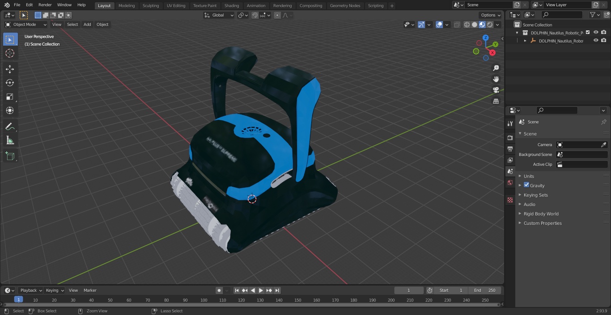Open overlays options dropdown arrow

point(446,25)
